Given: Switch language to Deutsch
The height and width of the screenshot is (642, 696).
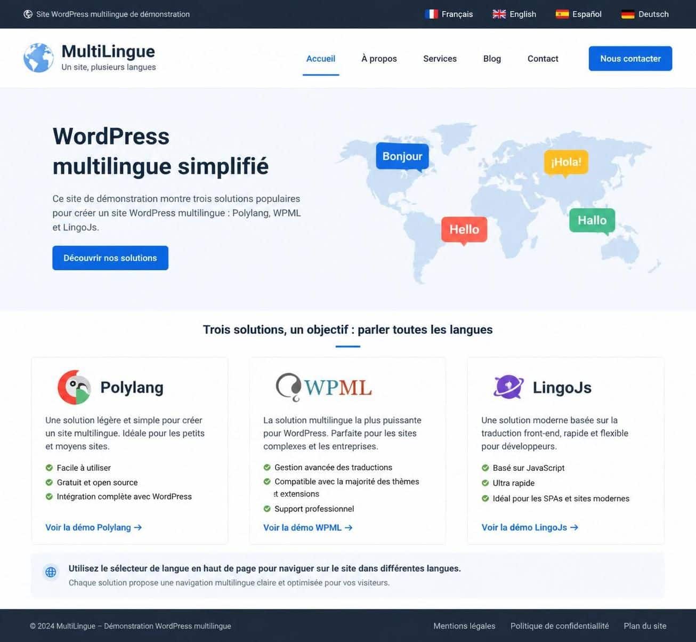Looking at the screenshot, I should point(645,14).
